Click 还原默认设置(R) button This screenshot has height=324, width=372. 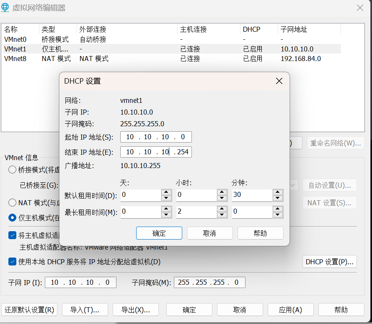click(x=29, y=310)
